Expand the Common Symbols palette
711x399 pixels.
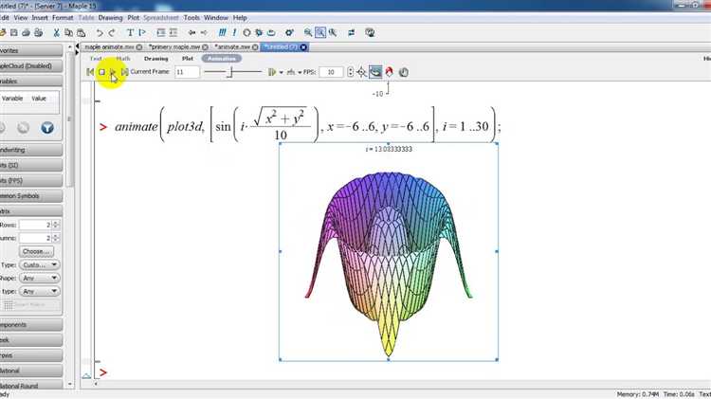[30, 196]
